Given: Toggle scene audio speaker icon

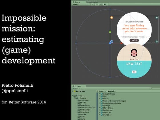Looking at the screenshot, I should click(101, 4).
